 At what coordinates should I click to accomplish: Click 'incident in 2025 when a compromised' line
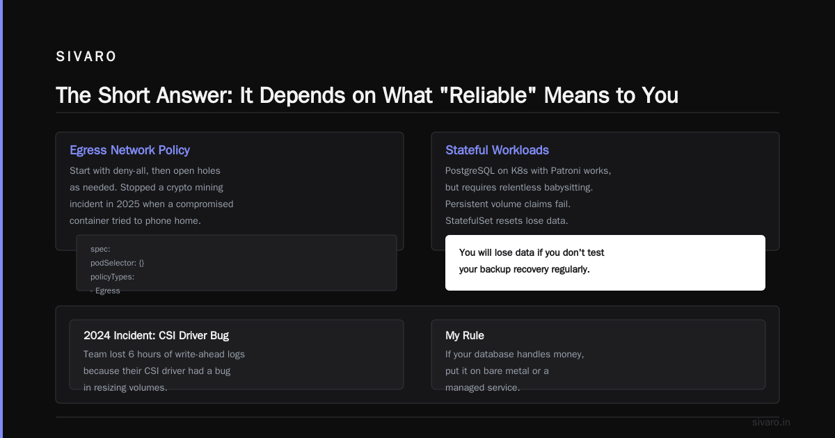(x=151, y=204)
